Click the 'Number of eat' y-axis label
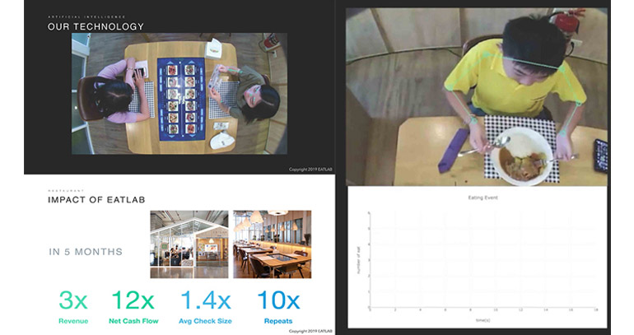The height and width of the screenshot is (335, 634). (x=359, y=260)
